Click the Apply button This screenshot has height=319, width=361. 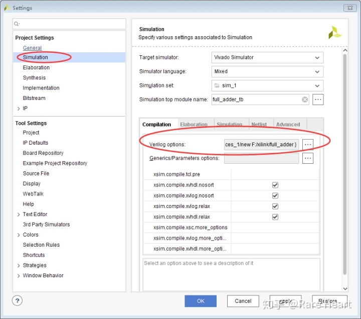tap(285, 301)
